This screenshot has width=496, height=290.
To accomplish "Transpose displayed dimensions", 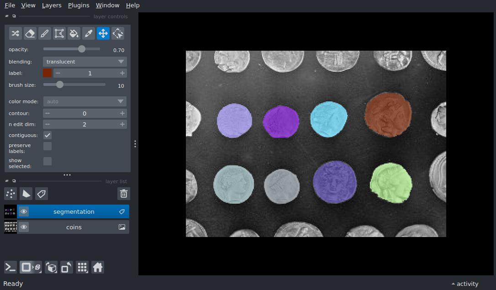I will tap(66, 268).
